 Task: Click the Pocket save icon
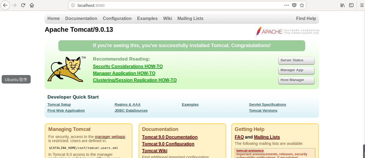294,5
